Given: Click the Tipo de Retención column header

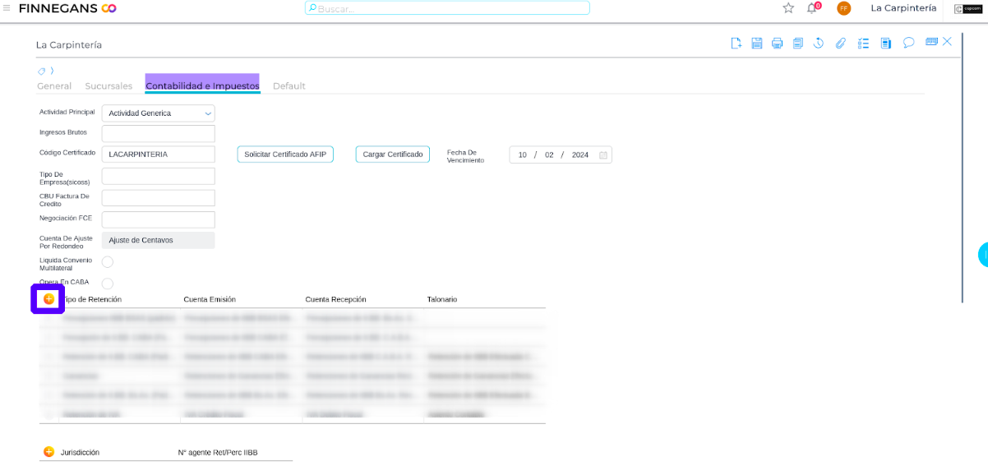Looking at the screenshot, I should [x=91, y=299].
